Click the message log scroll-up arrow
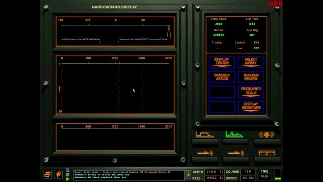Image resolution: width=323 pixels, height=182 pixels. (x=188, y=175)
